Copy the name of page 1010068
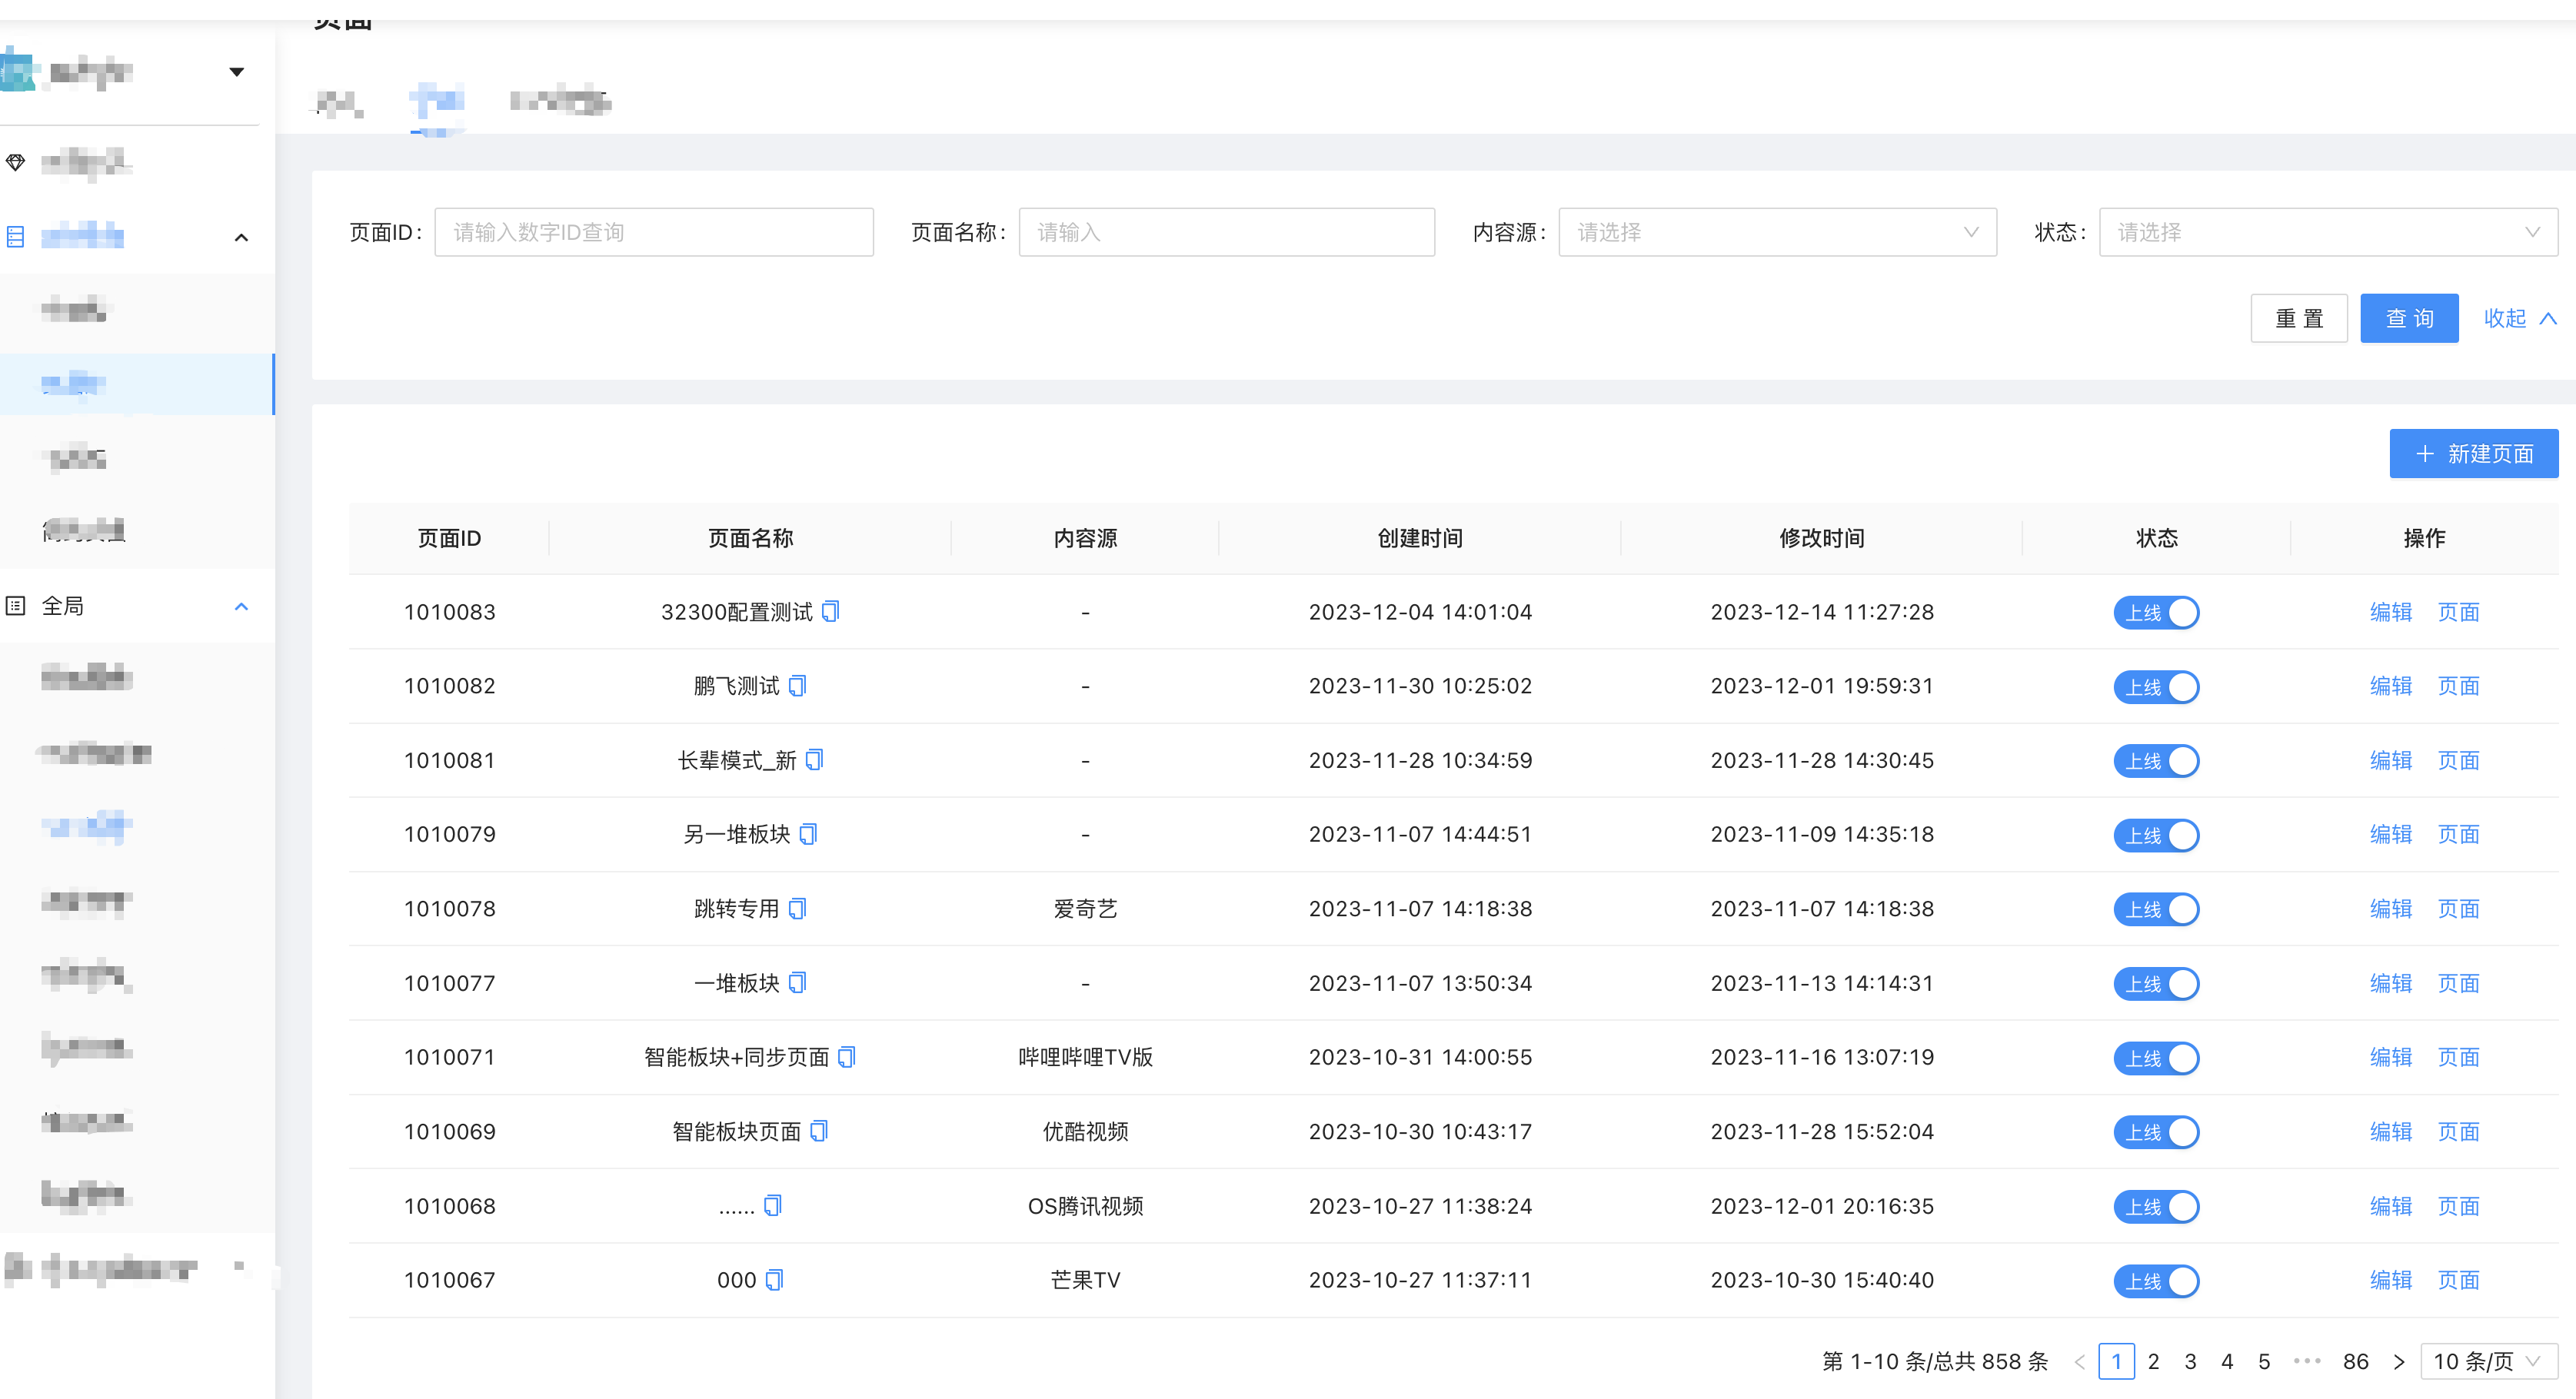The image size is (2576, 1399). (773, 1205)
